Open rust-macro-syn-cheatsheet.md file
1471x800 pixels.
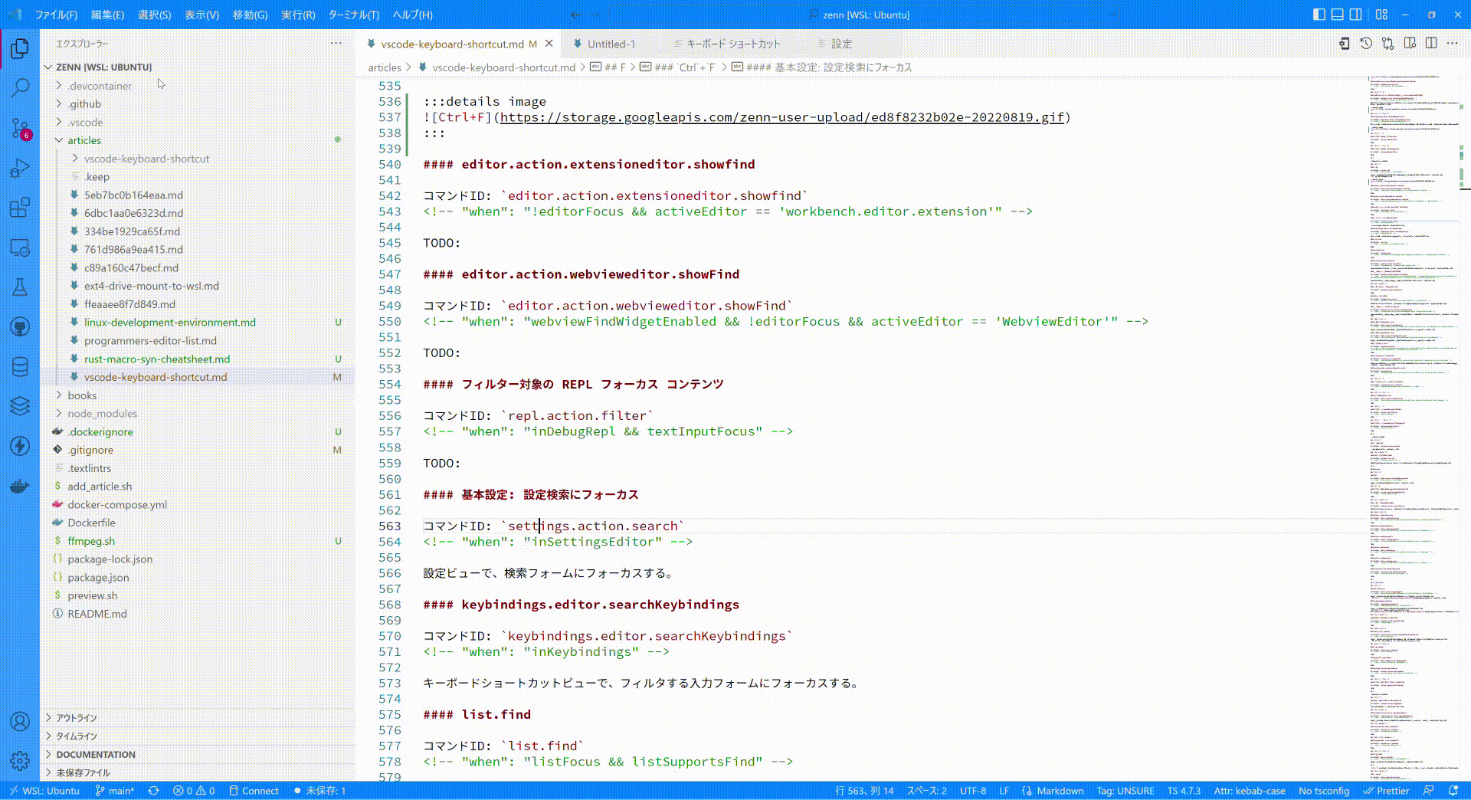(198, 359)
